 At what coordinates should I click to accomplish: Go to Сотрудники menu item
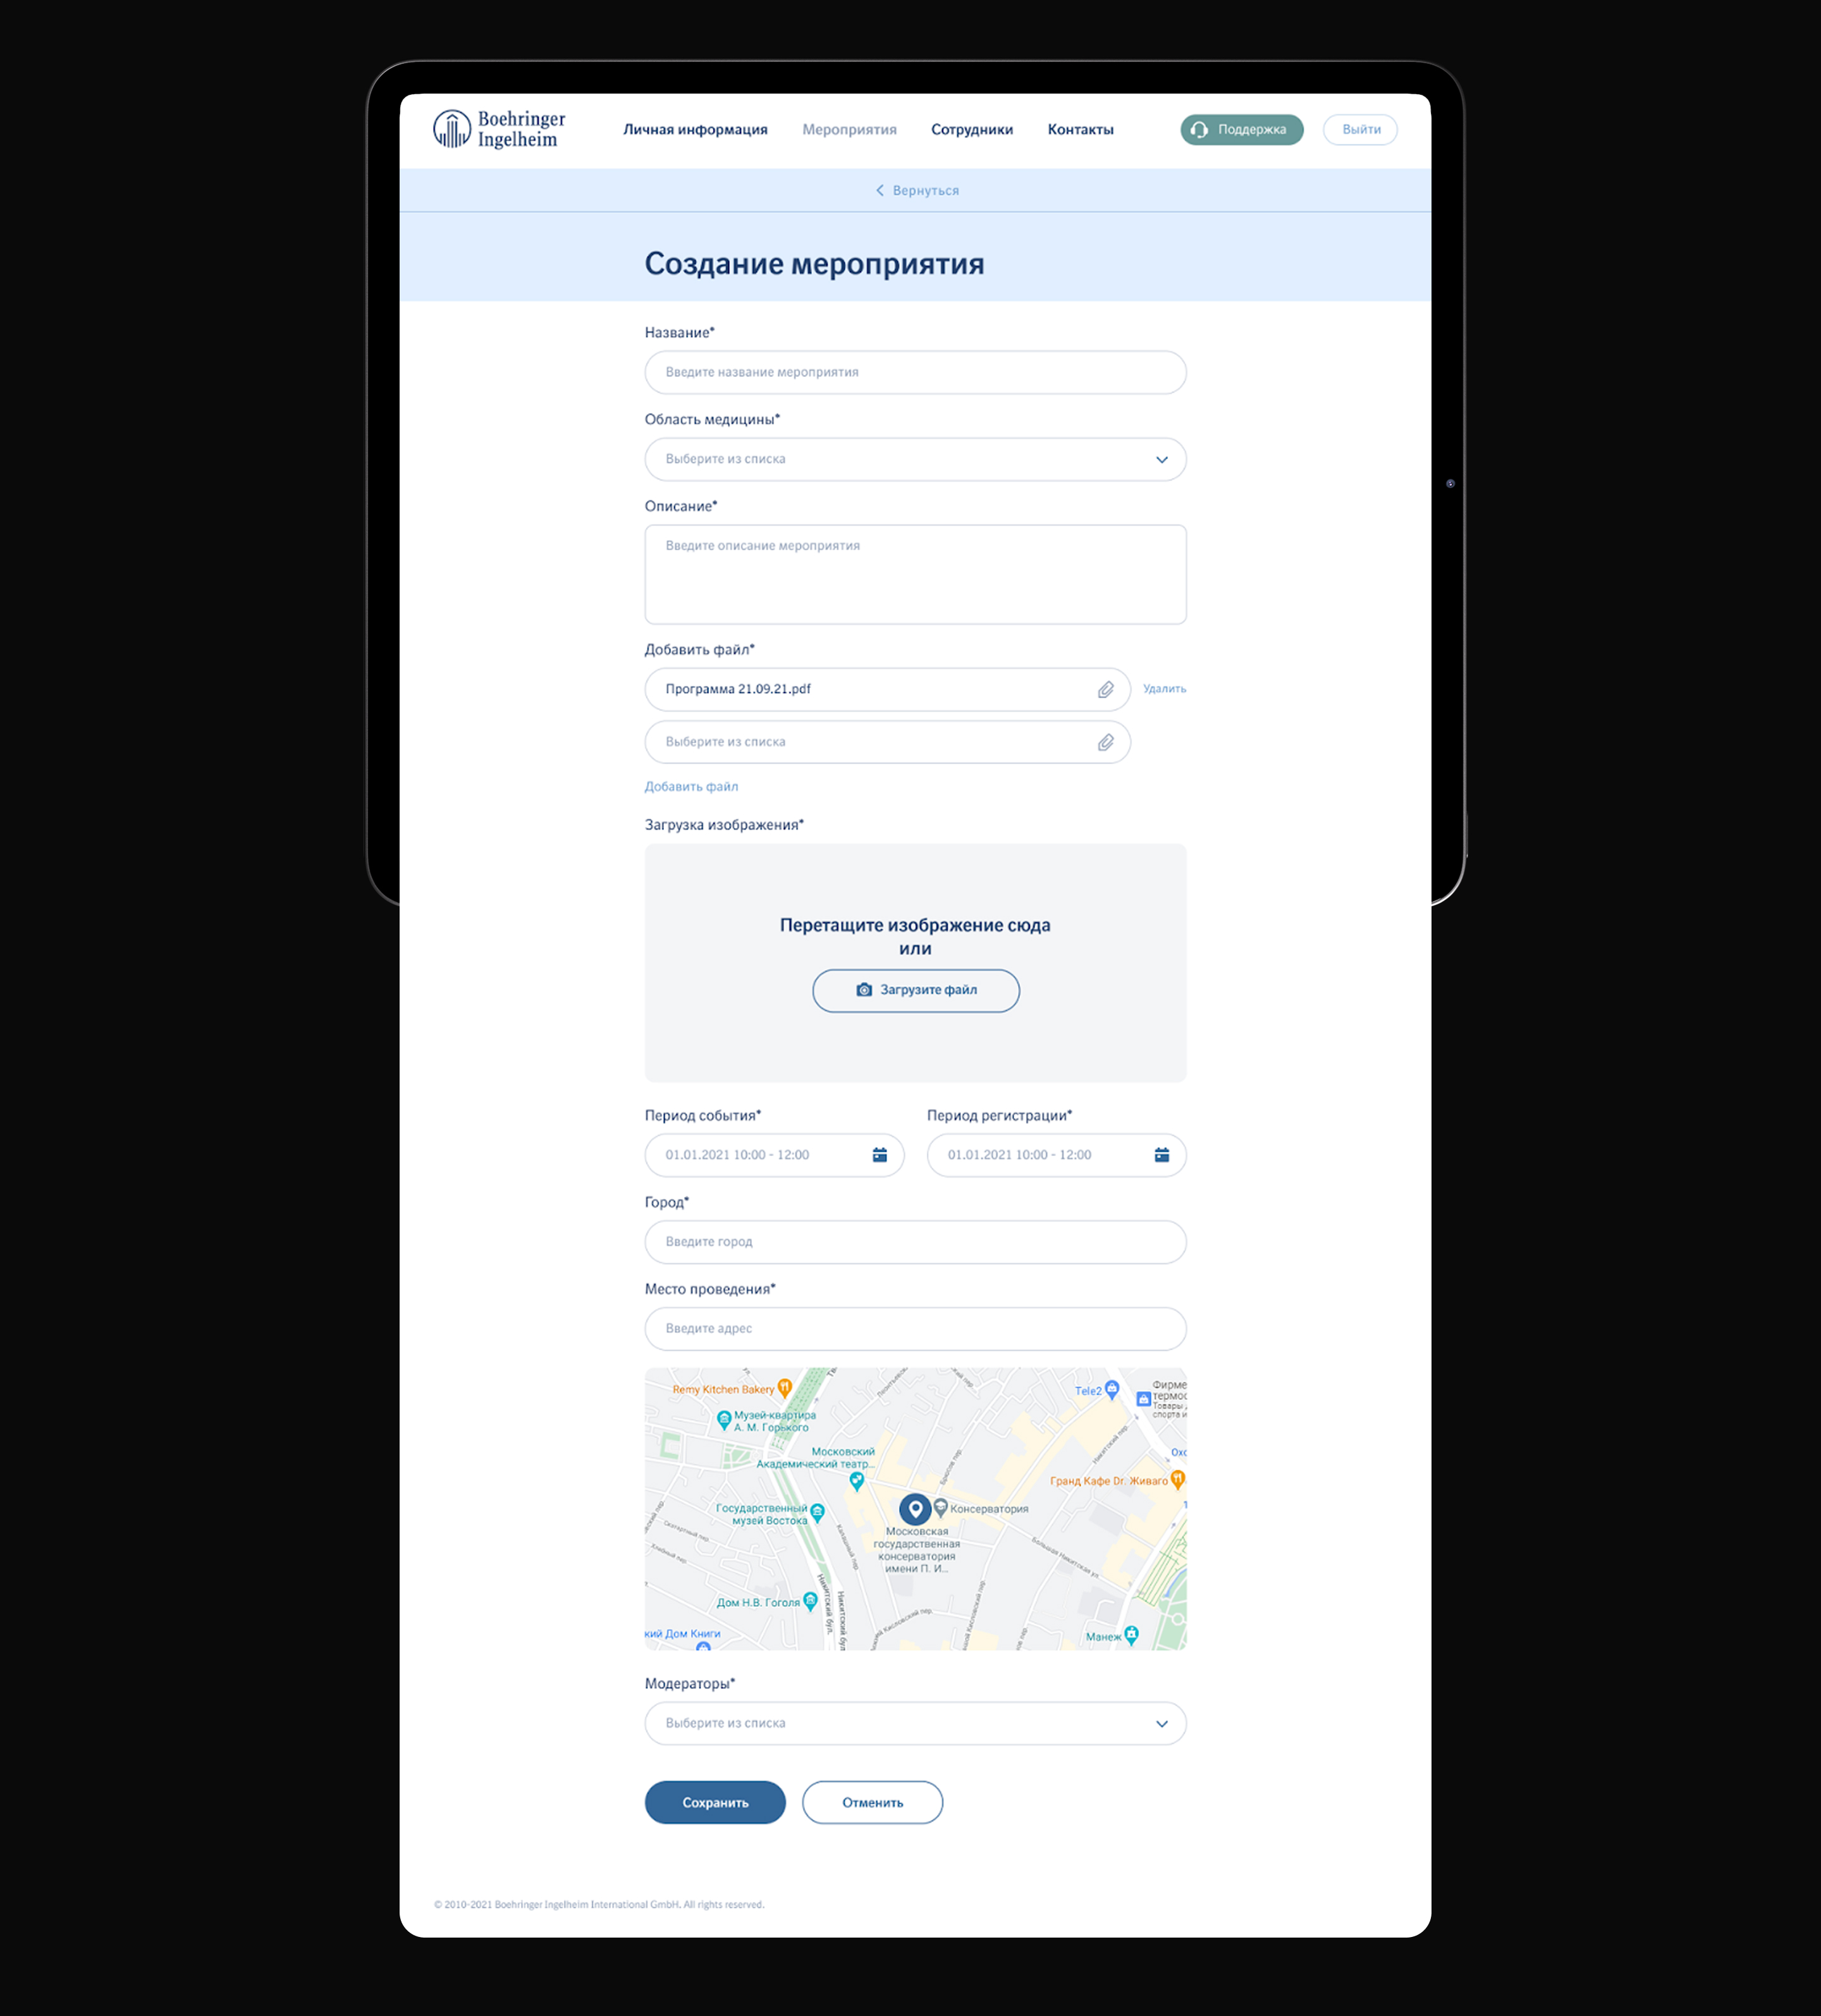click(x=971, y=130)
